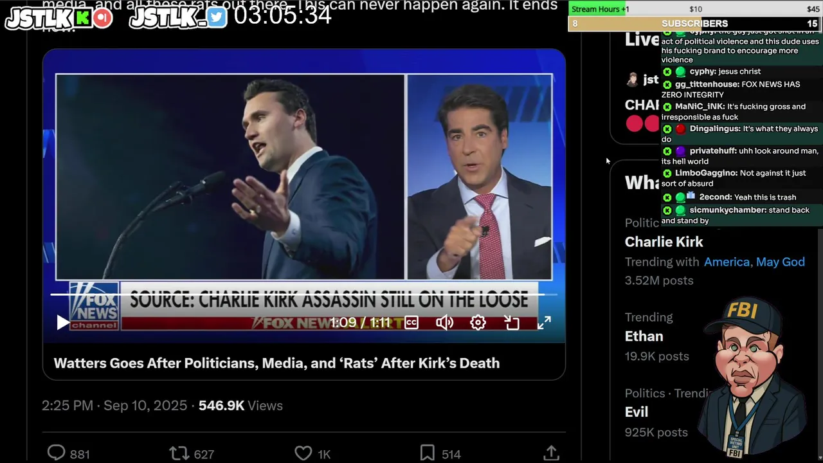The image size is (823, 463).
Task: Open the May God trending link
Action: point(781,262)
